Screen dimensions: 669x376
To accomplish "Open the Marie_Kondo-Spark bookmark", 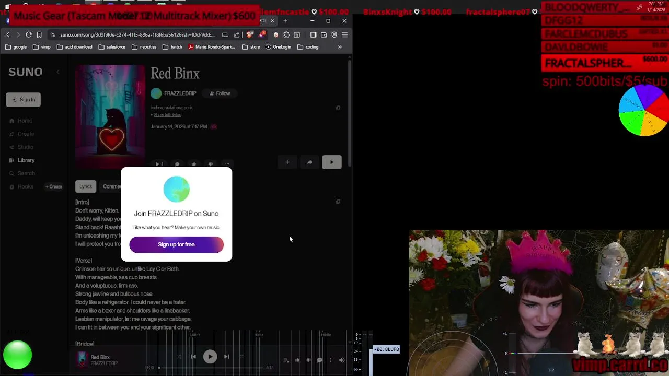I will click(212, 47).
